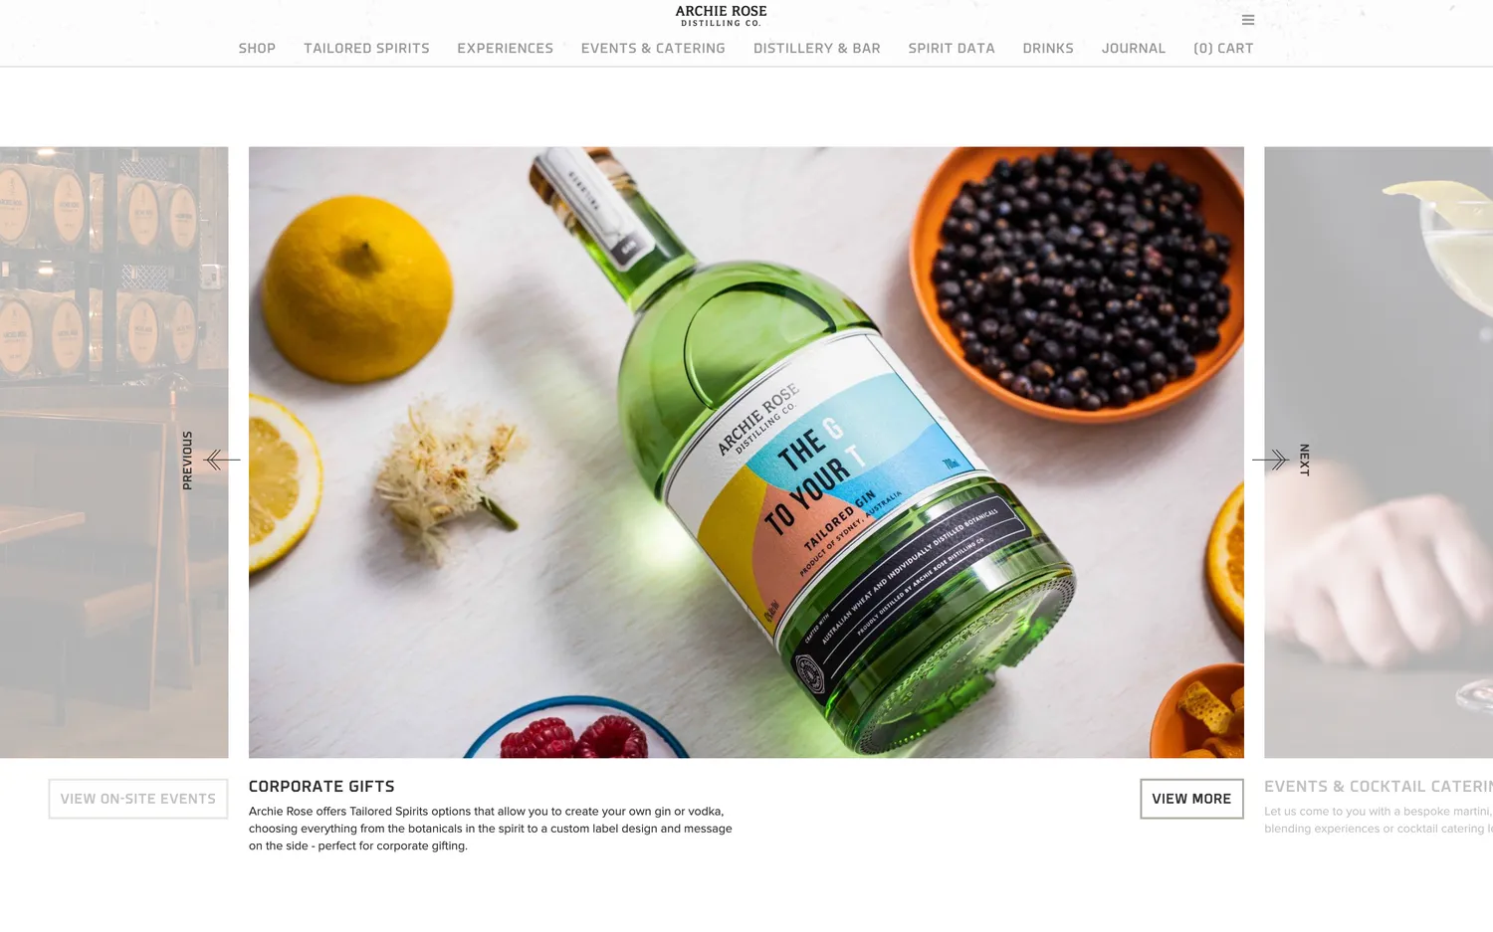Viewport: 1493px width, 932px height.
Task: Click the View On-Site Events button
Action: [138, 799]
